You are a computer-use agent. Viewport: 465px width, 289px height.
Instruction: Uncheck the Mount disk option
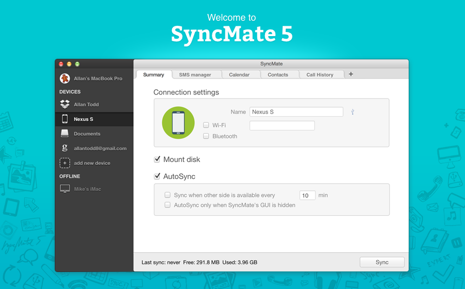pyautogui.click(x=158, y=159)
